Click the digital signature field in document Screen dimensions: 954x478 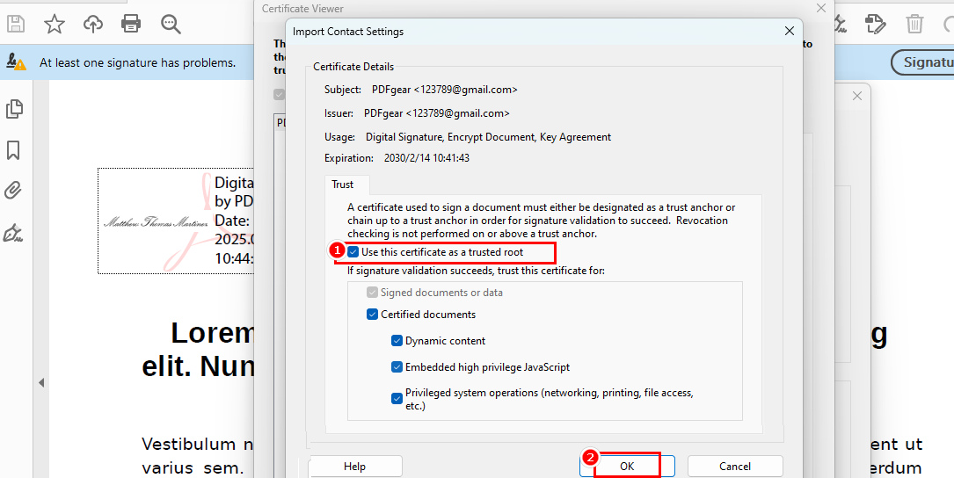point(176,221)
